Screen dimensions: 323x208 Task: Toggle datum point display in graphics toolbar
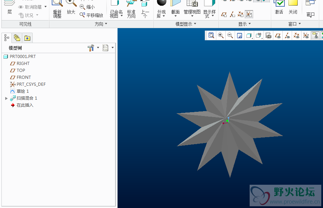click(x=297, y=35)
